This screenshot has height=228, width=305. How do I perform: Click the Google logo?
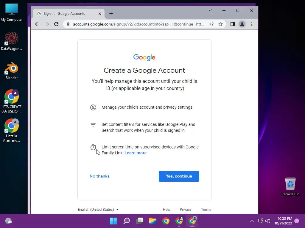[144, 57]
